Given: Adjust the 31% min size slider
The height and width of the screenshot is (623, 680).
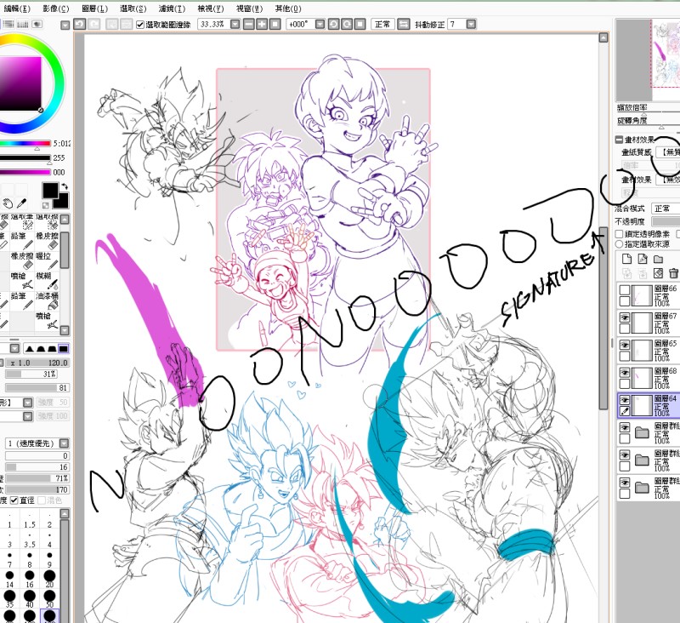Looking at the screenshot, I should coord(31,374).
